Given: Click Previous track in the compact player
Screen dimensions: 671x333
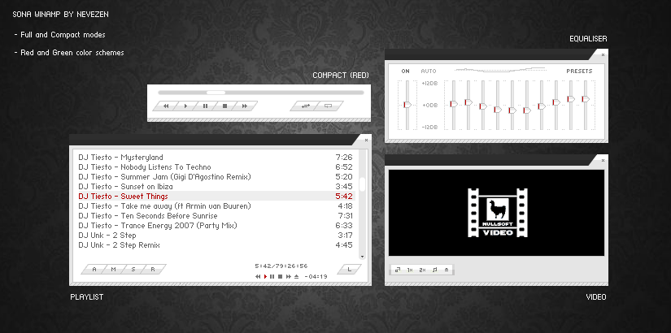Looking at the screenshot, I should [x=166, y=106].
